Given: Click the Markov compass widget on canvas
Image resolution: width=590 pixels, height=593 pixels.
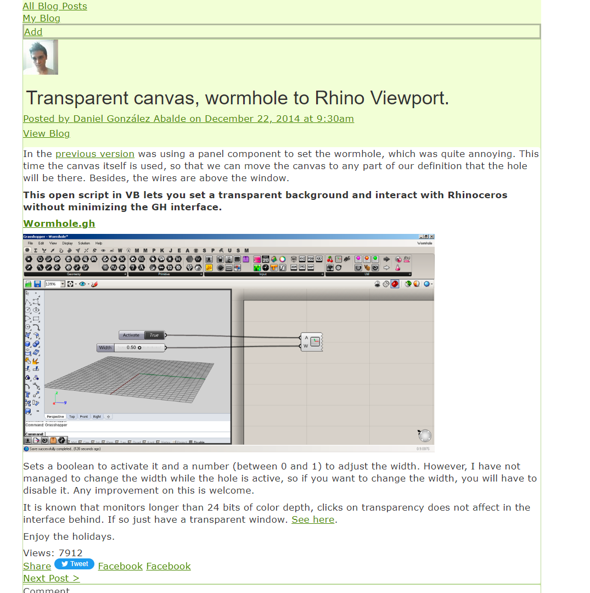Looking at the screenshot, I should coord(424,435).
